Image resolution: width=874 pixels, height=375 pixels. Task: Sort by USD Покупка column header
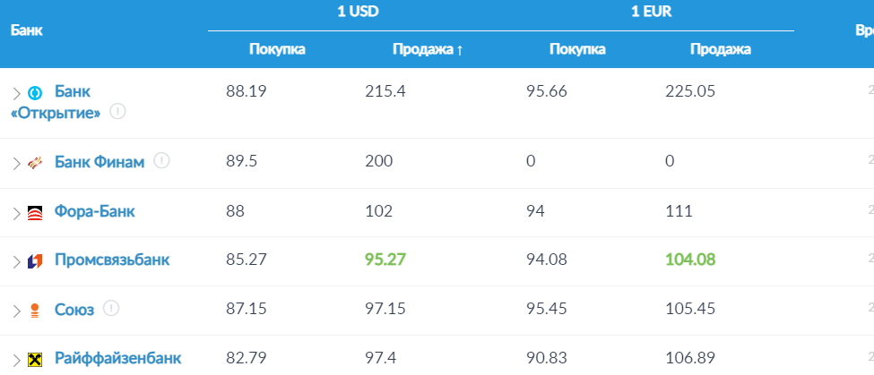pos(277,49)
